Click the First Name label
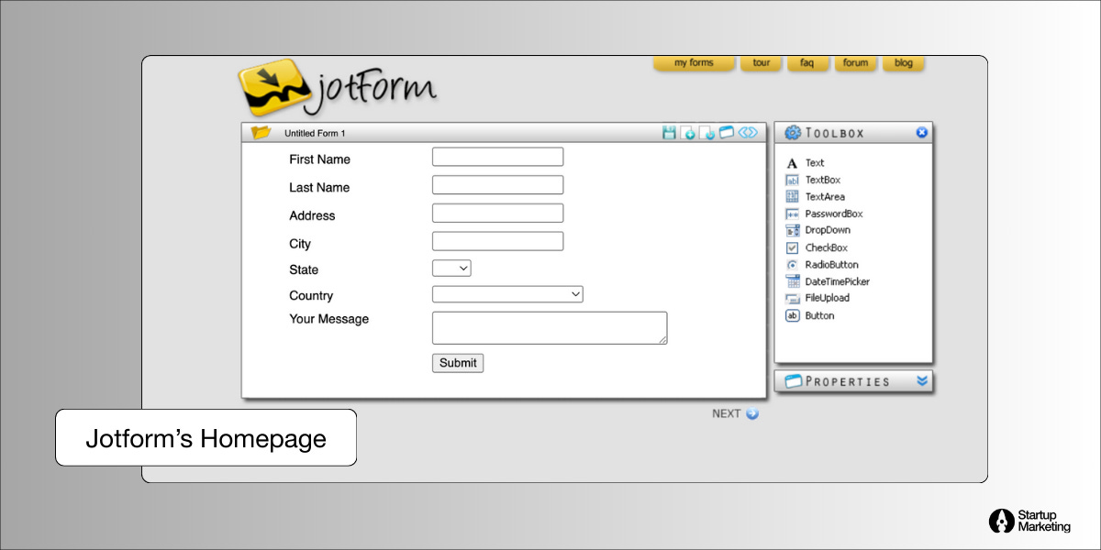Screen dimensions: 1101x550 (319, 159)
